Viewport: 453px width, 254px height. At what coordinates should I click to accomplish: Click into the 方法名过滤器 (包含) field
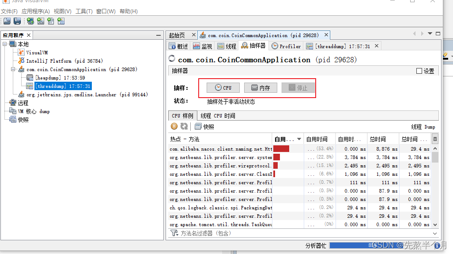(305, 233)
